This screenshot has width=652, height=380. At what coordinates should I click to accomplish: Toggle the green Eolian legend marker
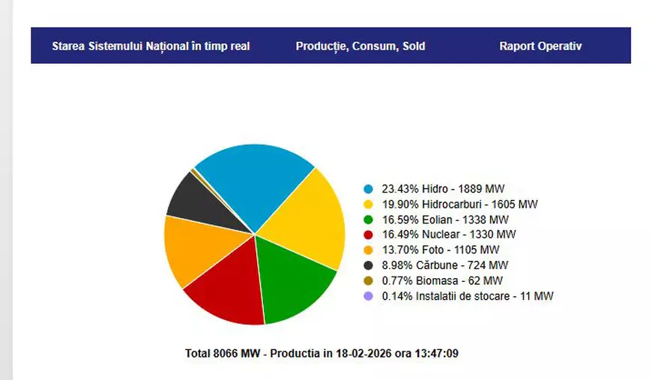coord(367,220)
